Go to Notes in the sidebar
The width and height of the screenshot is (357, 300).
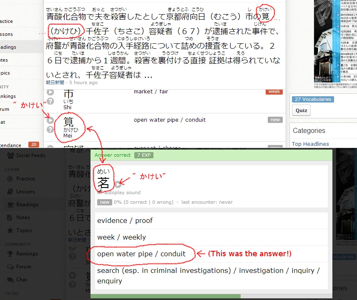23,217
